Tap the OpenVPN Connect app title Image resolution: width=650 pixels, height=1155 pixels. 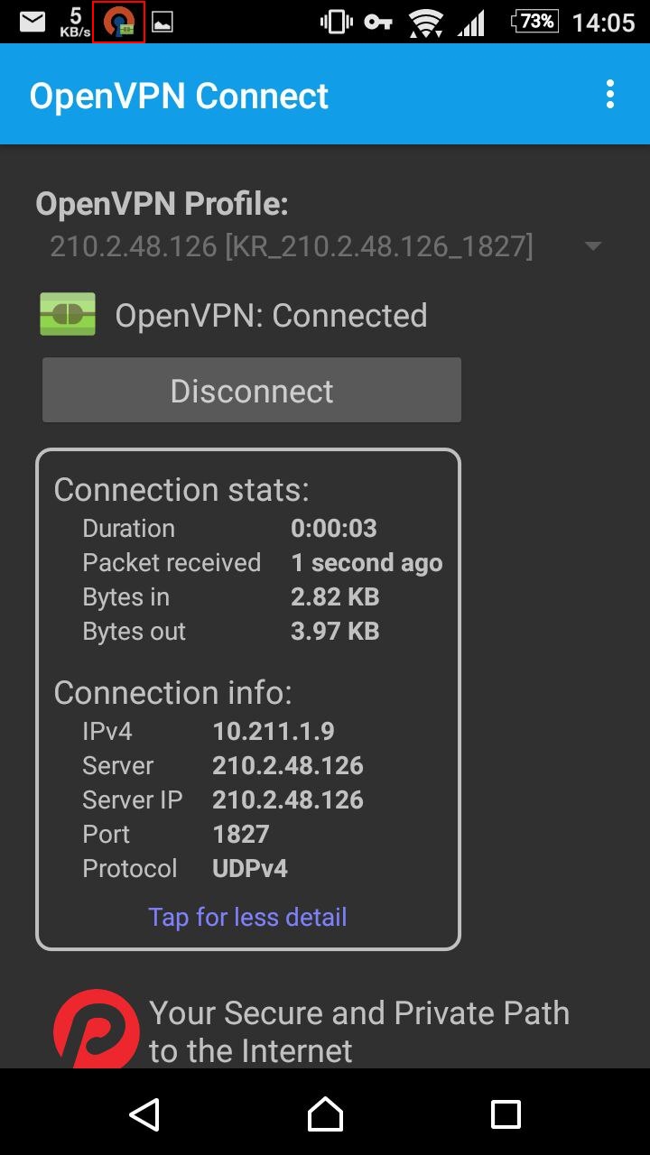179,96
